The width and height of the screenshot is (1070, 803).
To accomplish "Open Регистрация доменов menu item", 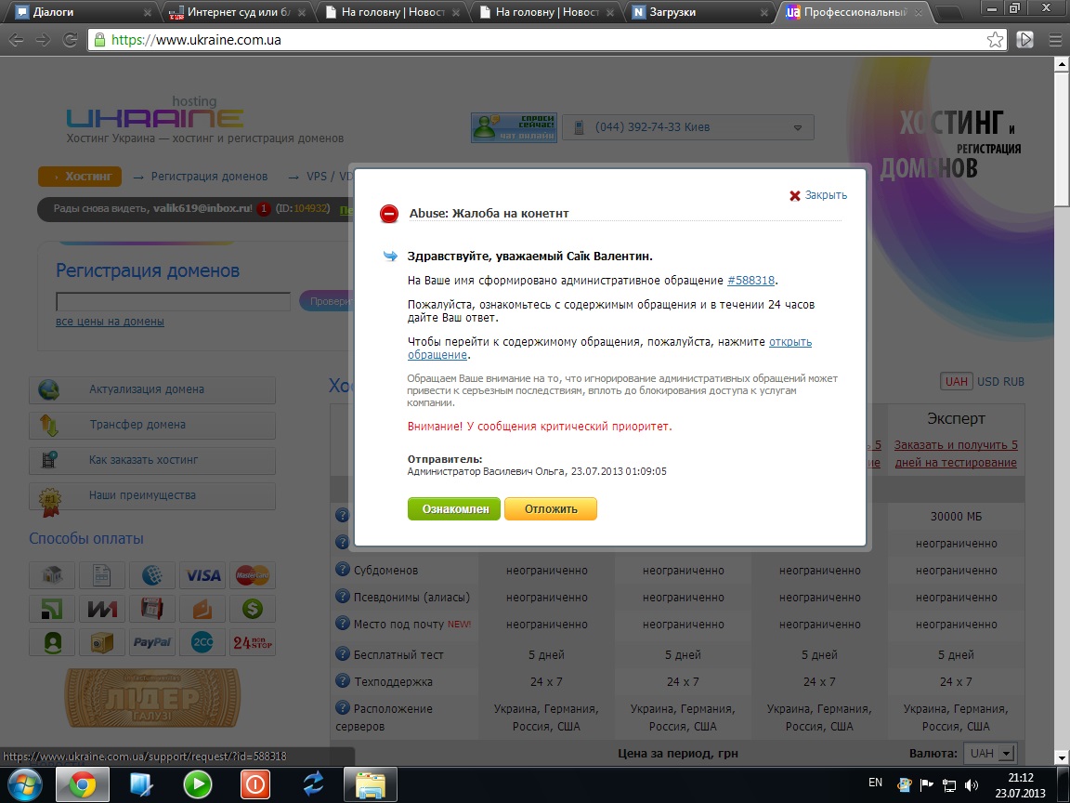I will click(209, 177).
